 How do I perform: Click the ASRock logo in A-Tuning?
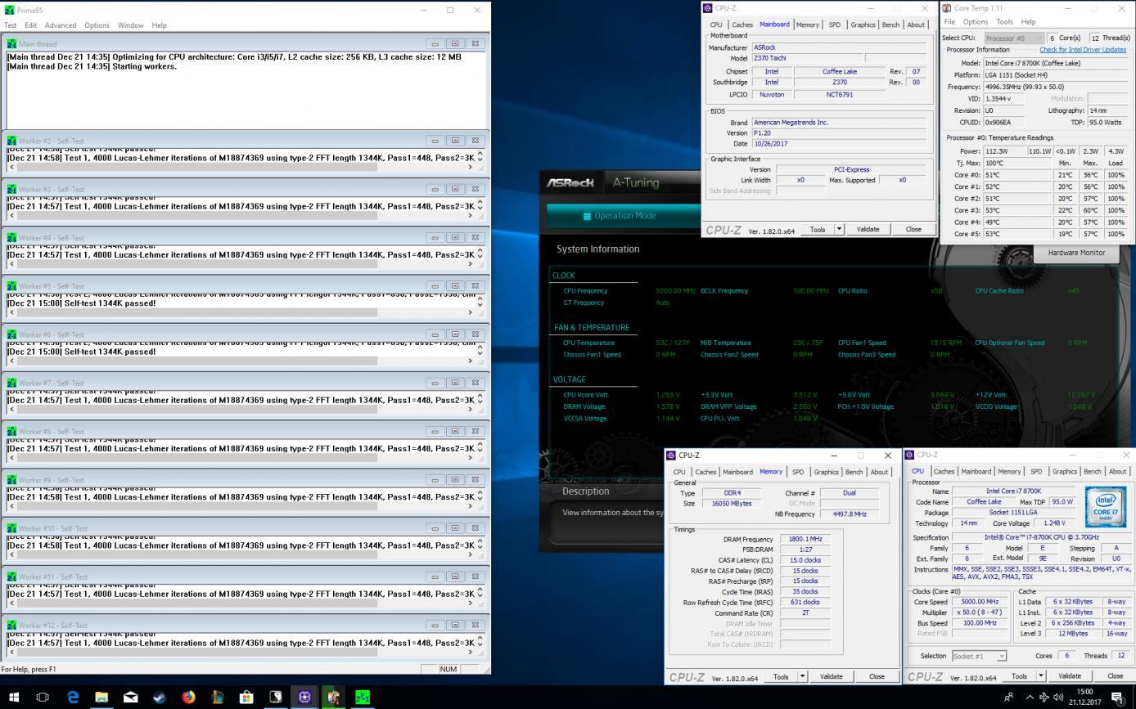click(570, 183)
